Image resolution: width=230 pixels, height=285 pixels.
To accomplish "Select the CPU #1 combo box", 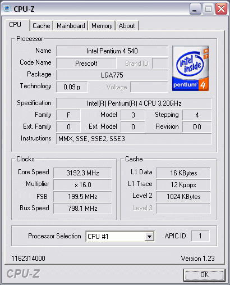I will [x=120, y=236].
